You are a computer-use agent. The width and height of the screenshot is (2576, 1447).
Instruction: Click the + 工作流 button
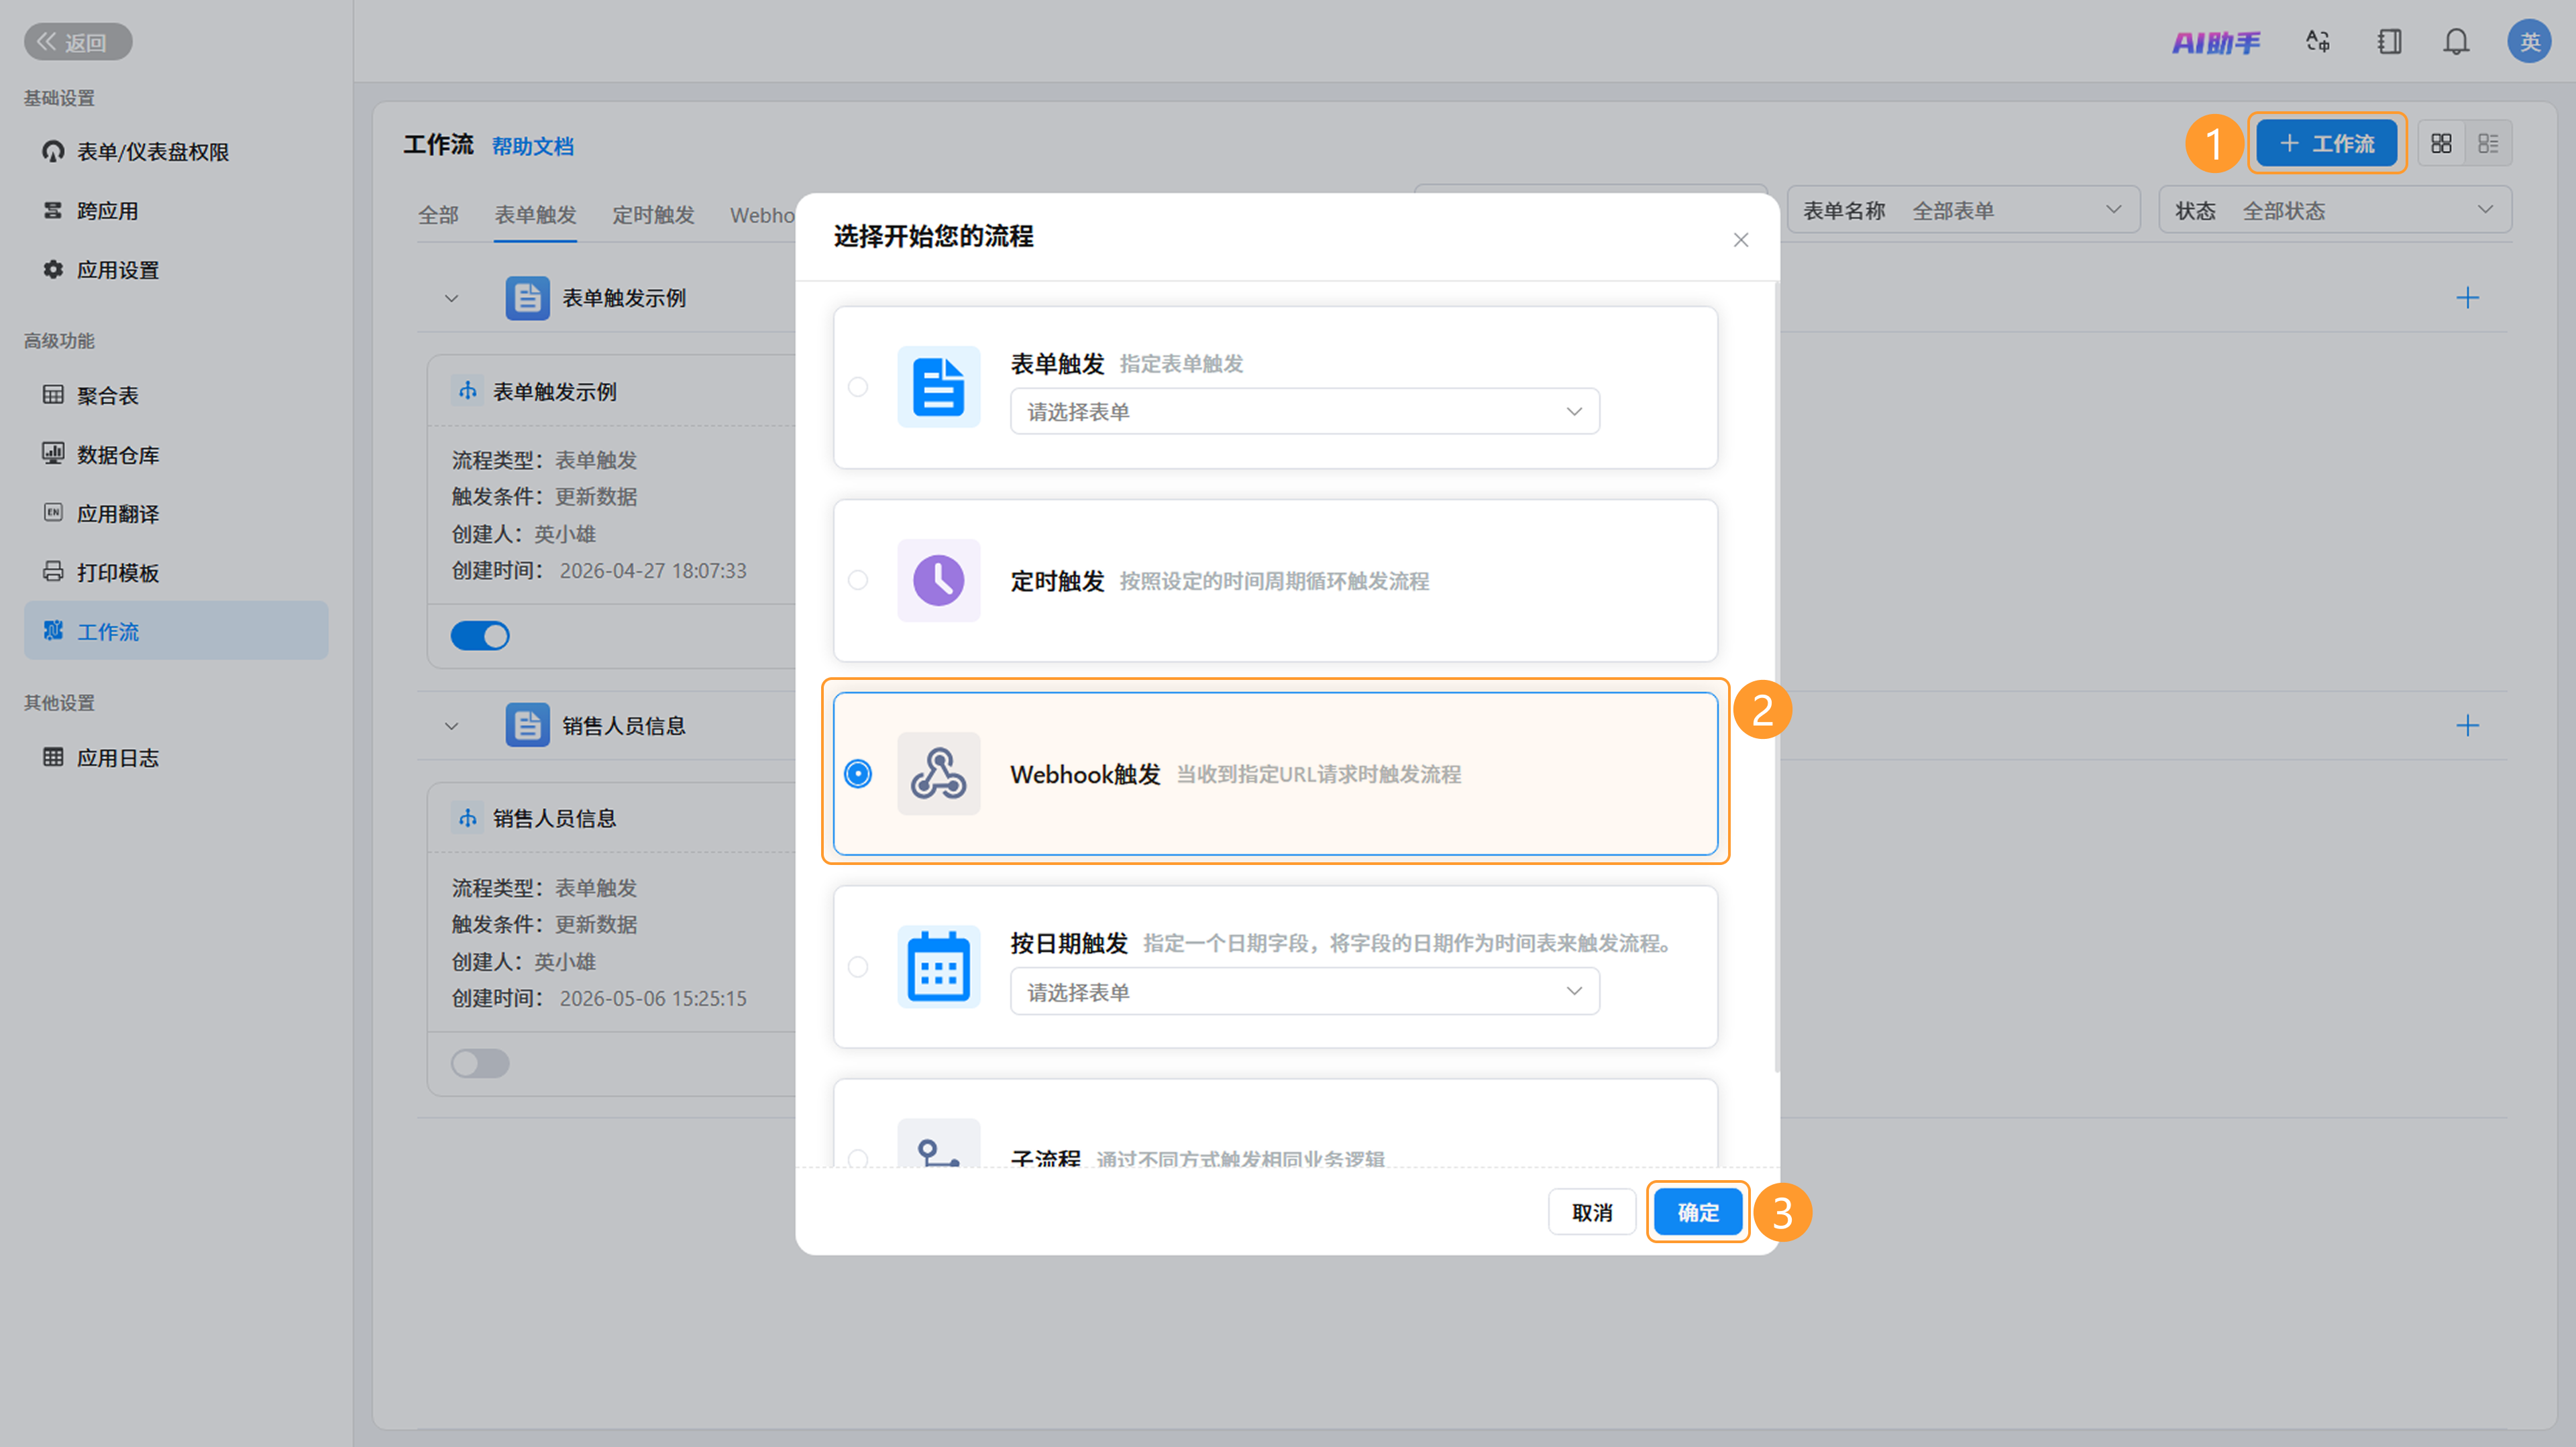click(x=2327, y=143)
